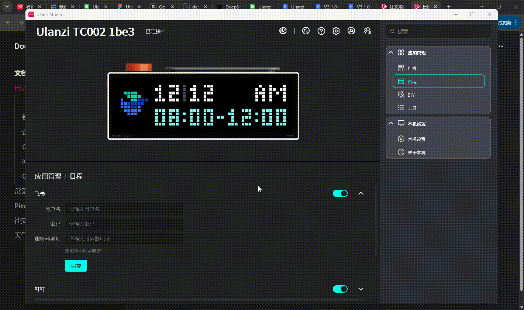Click 应用管理 breadcrumb

coord(48,176)
